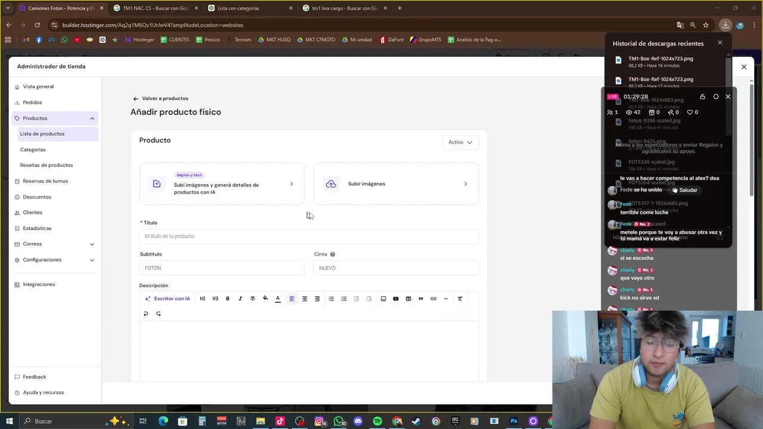Switch to TM1 NAC. CS browser tab
Image resolution: width=763 pixels, height=429 pixels.
click(156, 8)
